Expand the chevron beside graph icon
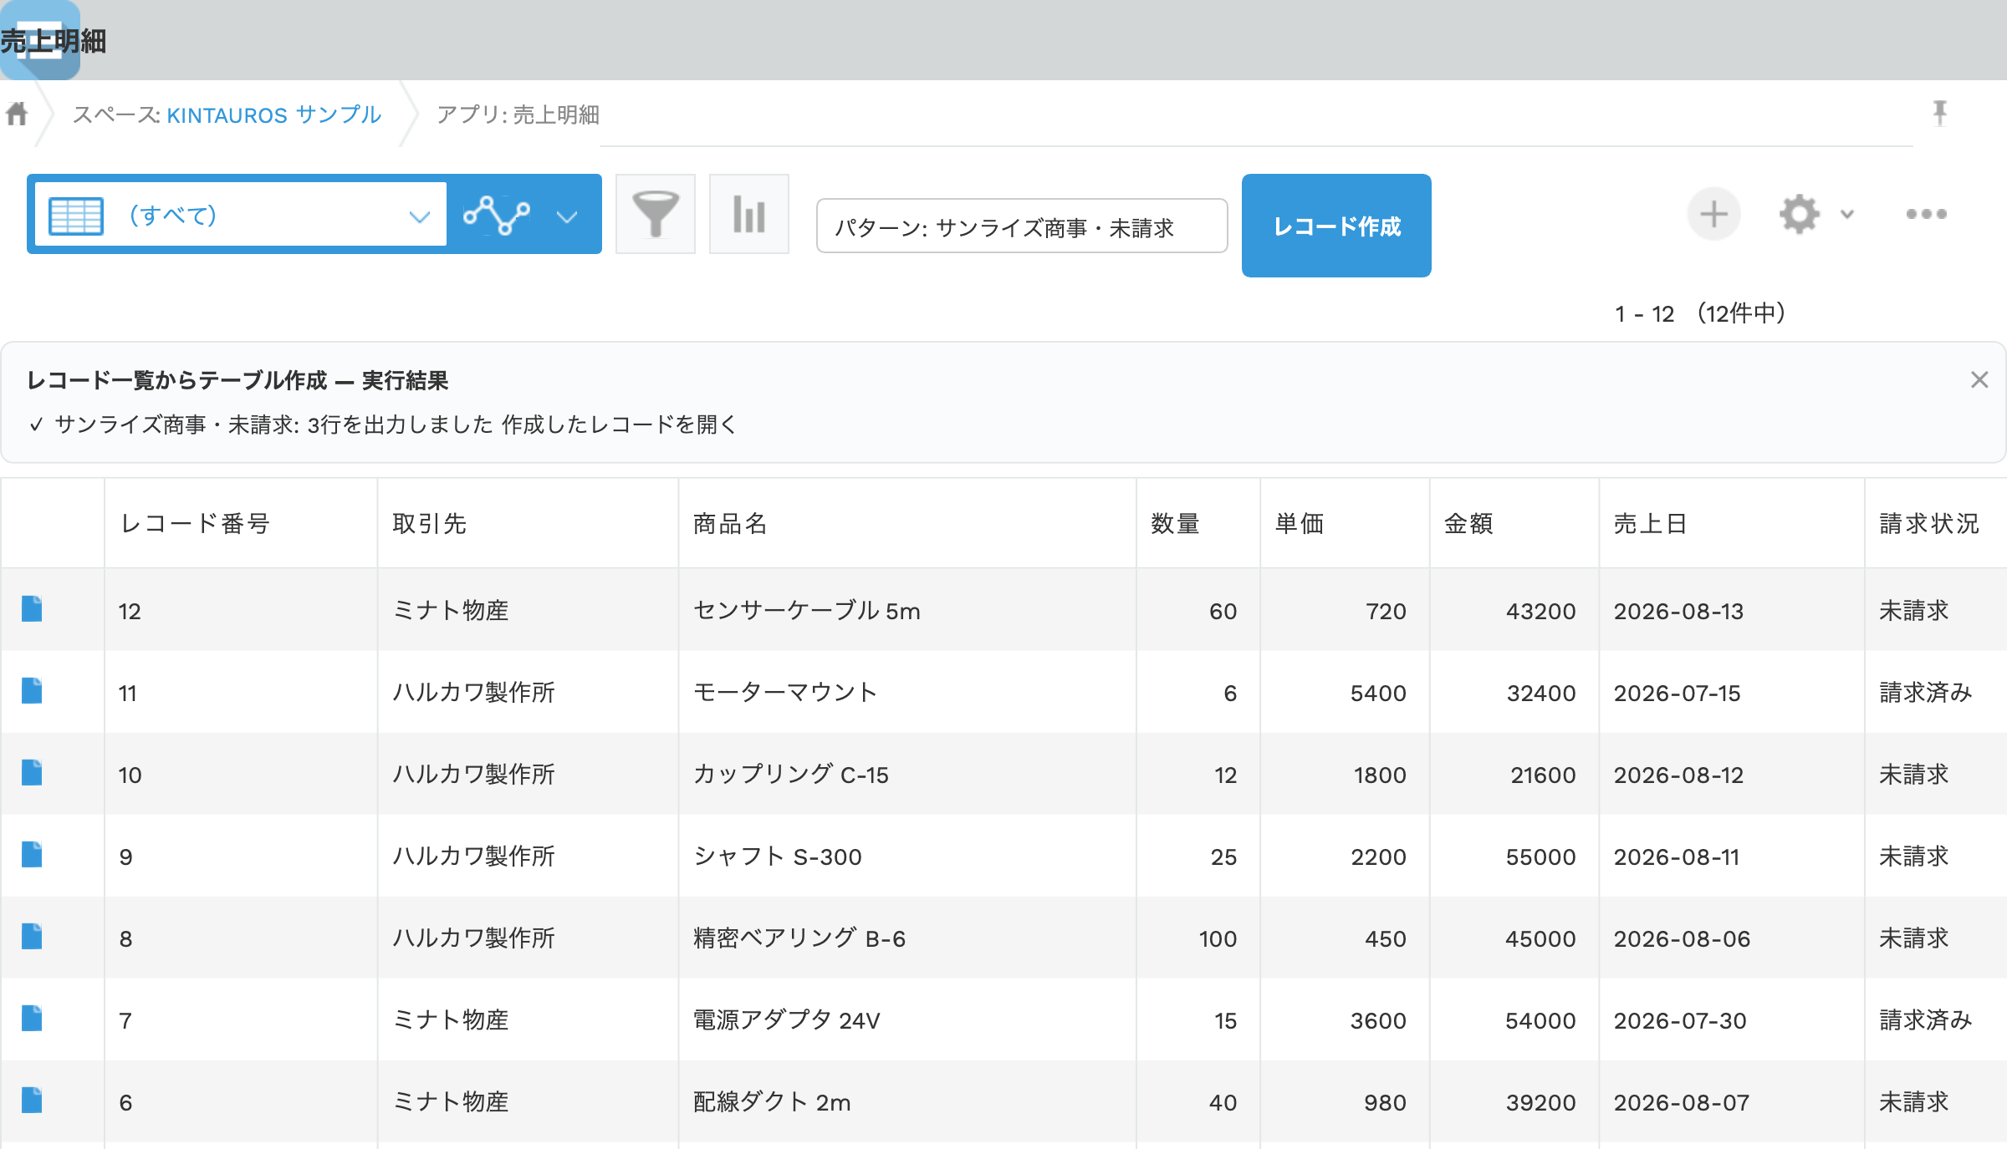The width and height of the screenshot is (2007, 1149). (567, 217)
